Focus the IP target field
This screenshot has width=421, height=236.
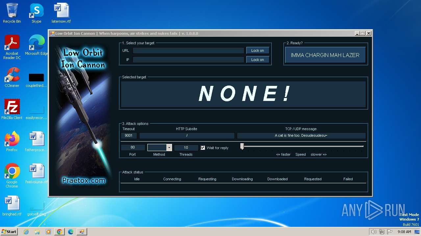[188, 60]
